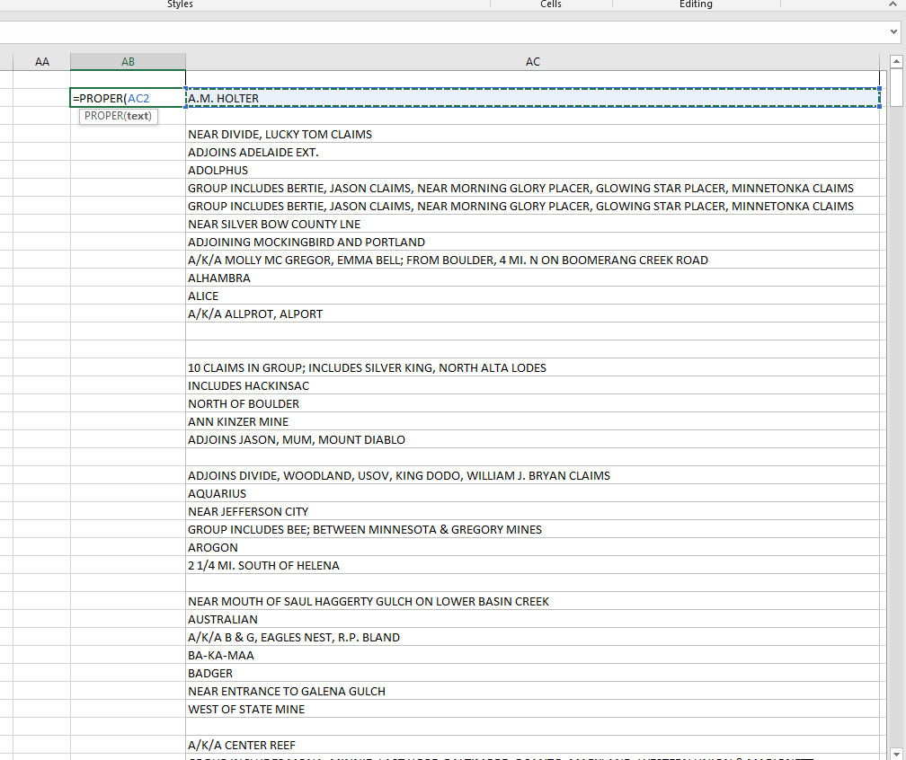Click the text argument in PROPER tooltip

coord(138,116)
